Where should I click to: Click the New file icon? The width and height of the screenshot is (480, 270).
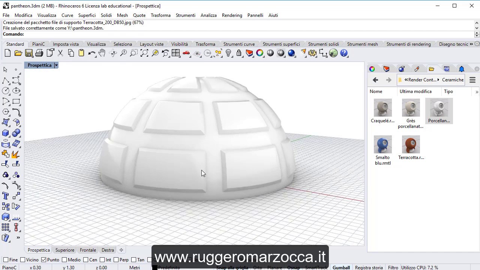[x=7, y=53]
